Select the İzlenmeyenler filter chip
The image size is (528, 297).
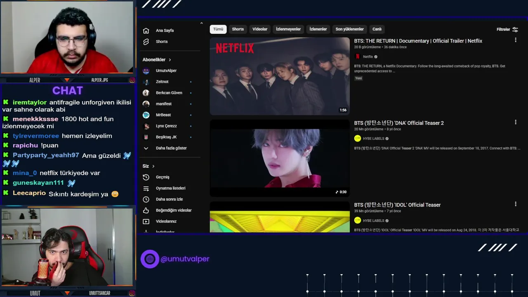pos(288,29)
